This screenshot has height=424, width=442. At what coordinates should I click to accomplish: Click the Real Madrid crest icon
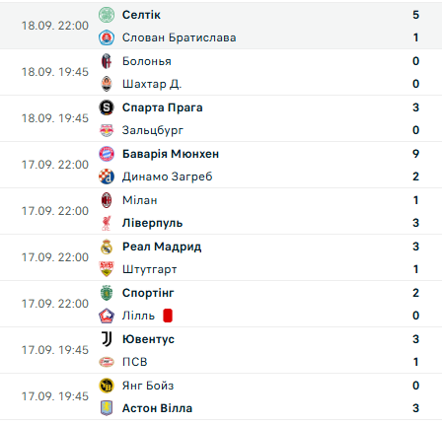click(107, 247)
